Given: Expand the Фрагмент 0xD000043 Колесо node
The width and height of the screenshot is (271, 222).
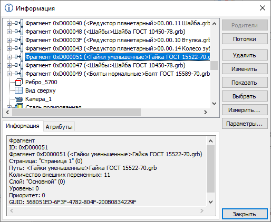Looking at the screenshot, I should pos(9,48).
